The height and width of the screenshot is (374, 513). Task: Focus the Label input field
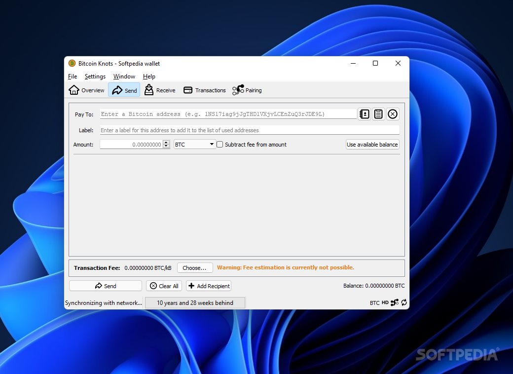[x=250, y=130]
